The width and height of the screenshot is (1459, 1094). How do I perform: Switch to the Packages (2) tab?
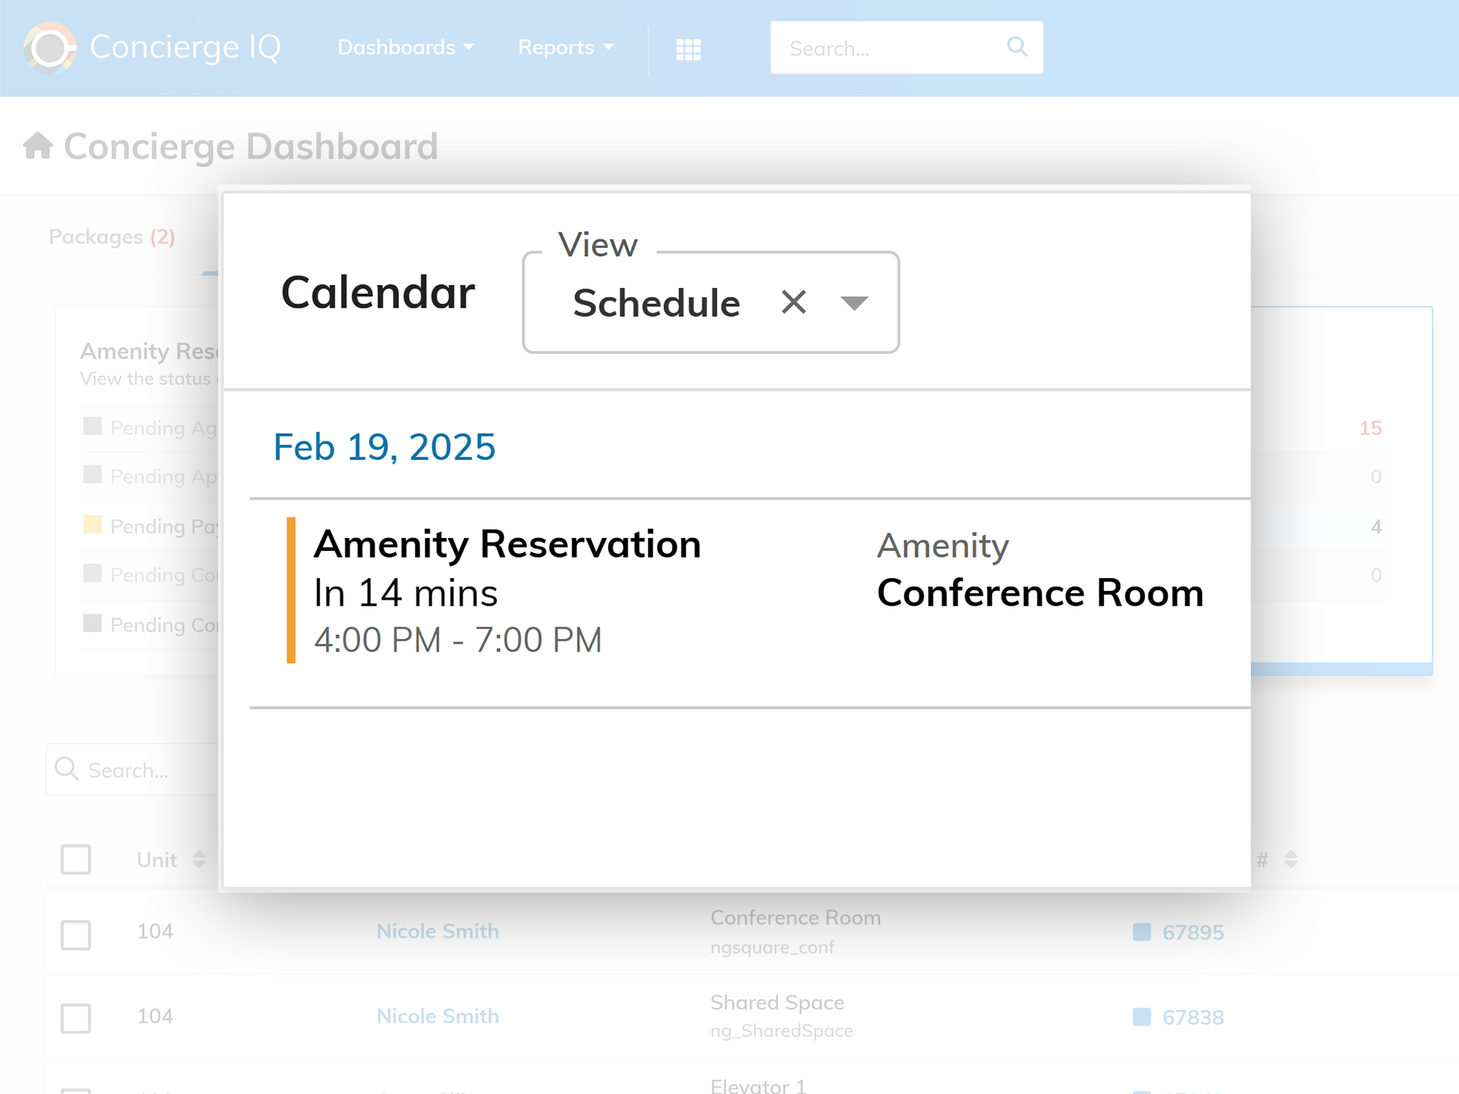coord(112,237)
